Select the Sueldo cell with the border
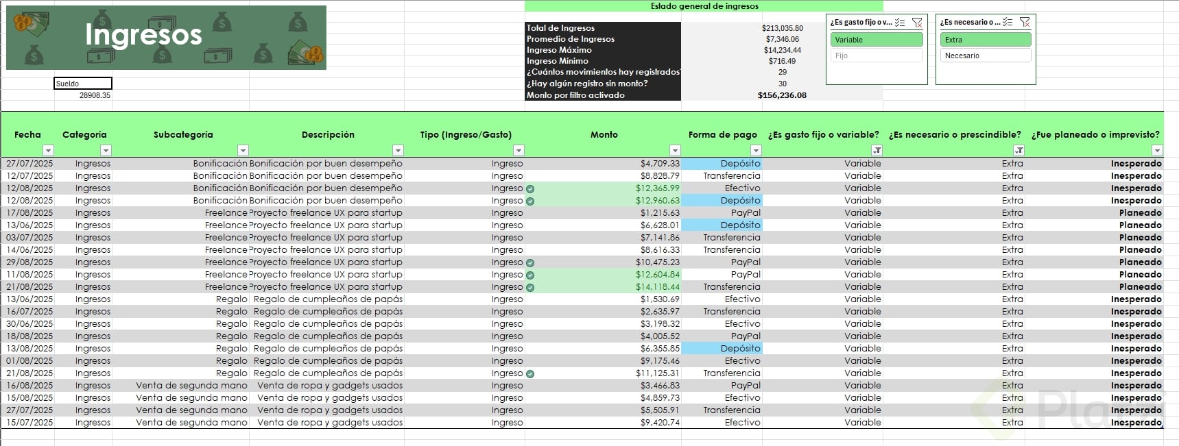Screen dimensions: 1179x446 point(83,84)
